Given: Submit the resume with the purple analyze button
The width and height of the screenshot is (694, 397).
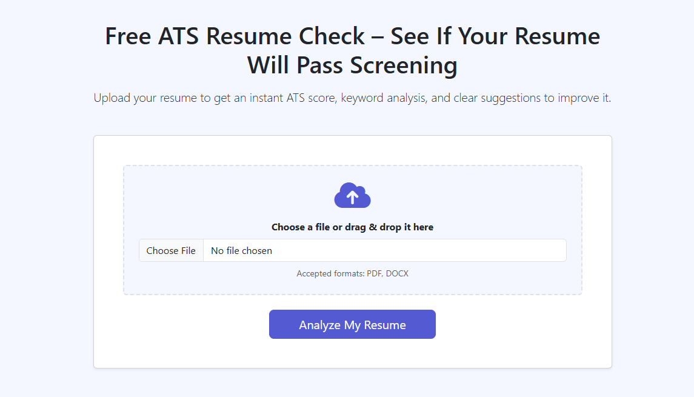Looking at the screenshot, I should tap(352, 324).
